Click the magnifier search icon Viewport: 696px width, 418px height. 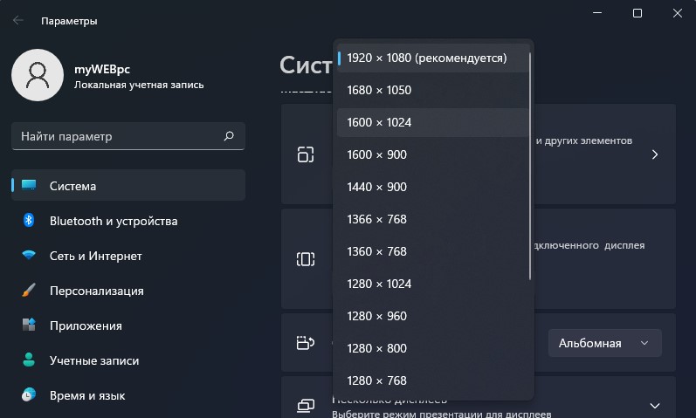(x=229, y=136)
